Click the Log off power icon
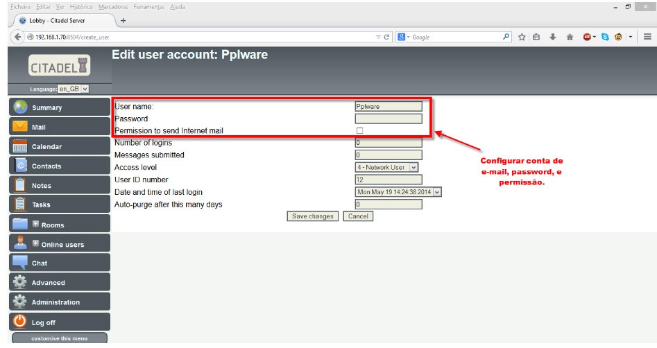 point(20,322)
